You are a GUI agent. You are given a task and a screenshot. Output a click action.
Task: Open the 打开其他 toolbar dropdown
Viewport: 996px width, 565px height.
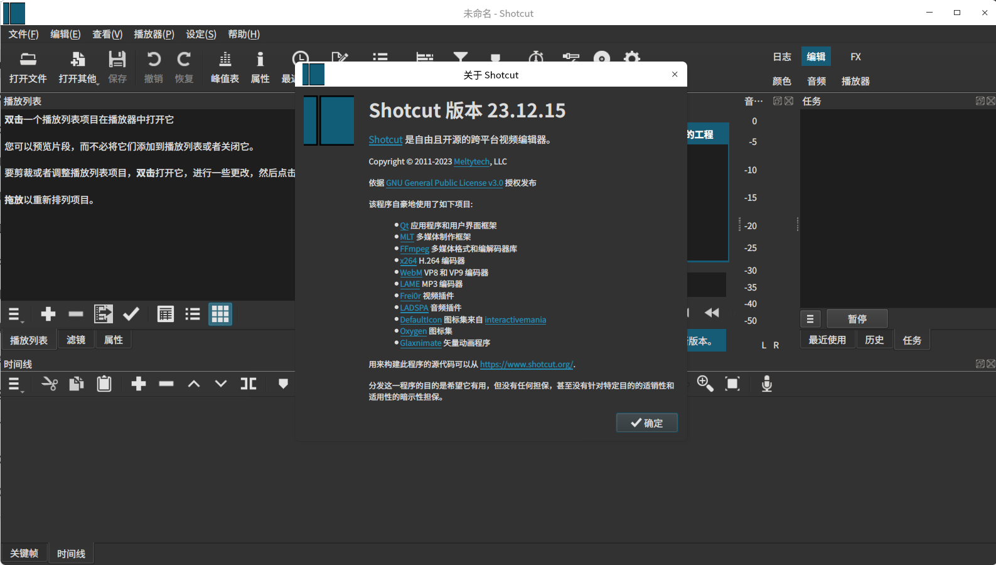78,67
